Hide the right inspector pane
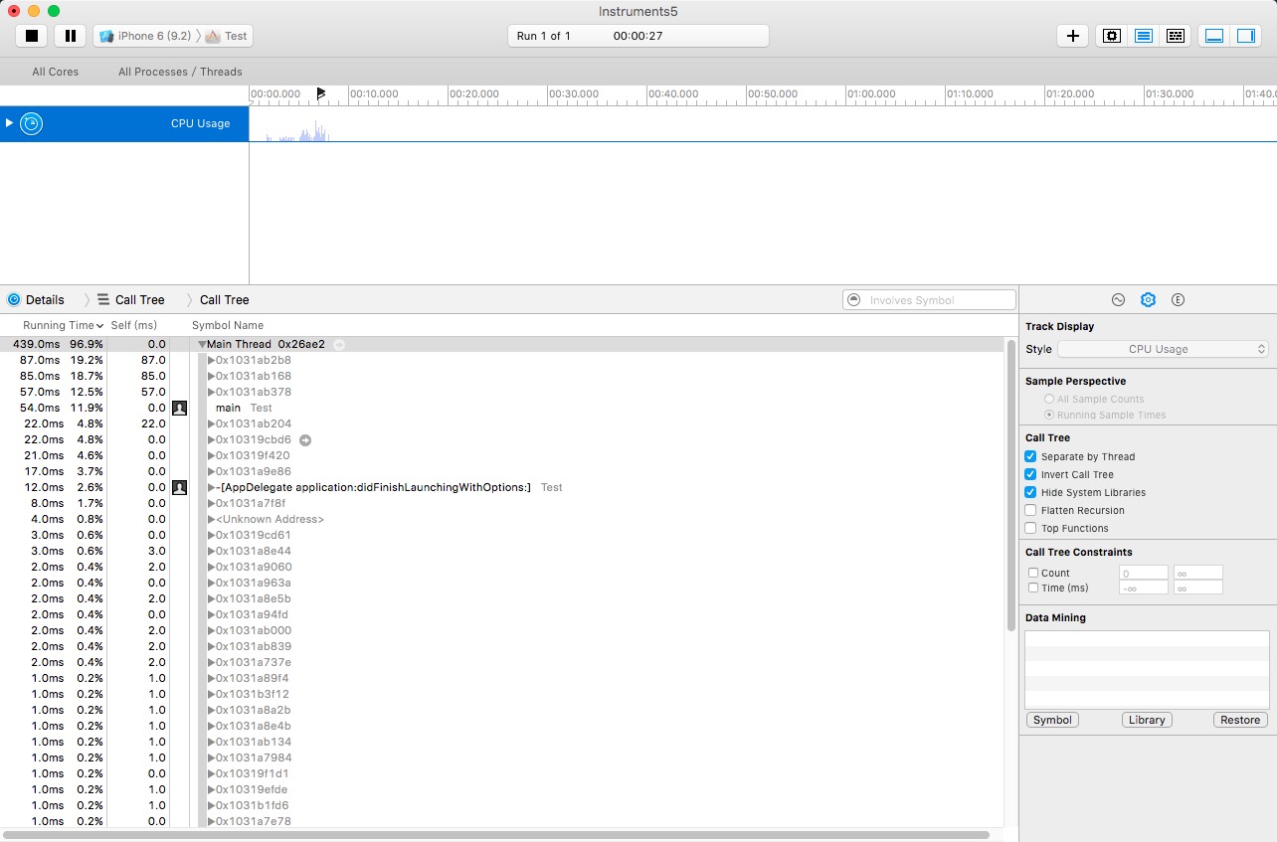The width and height of the screenshot is (1277, 842). pos(1245,36)
